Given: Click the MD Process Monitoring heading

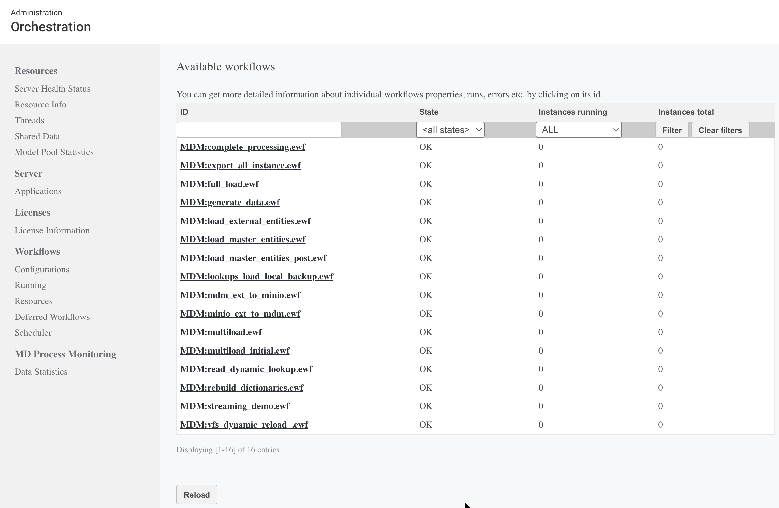Looking at the screenshot, I should 65,354.
